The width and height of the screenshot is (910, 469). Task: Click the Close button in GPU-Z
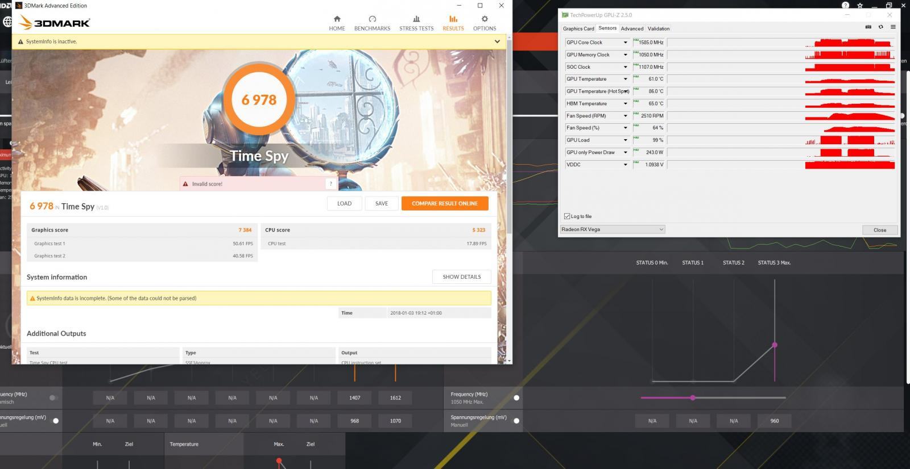tap(880, 230)
